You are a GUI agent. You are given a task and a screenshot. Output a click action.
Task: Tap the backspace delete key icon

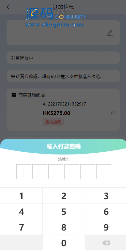point(106,243)
